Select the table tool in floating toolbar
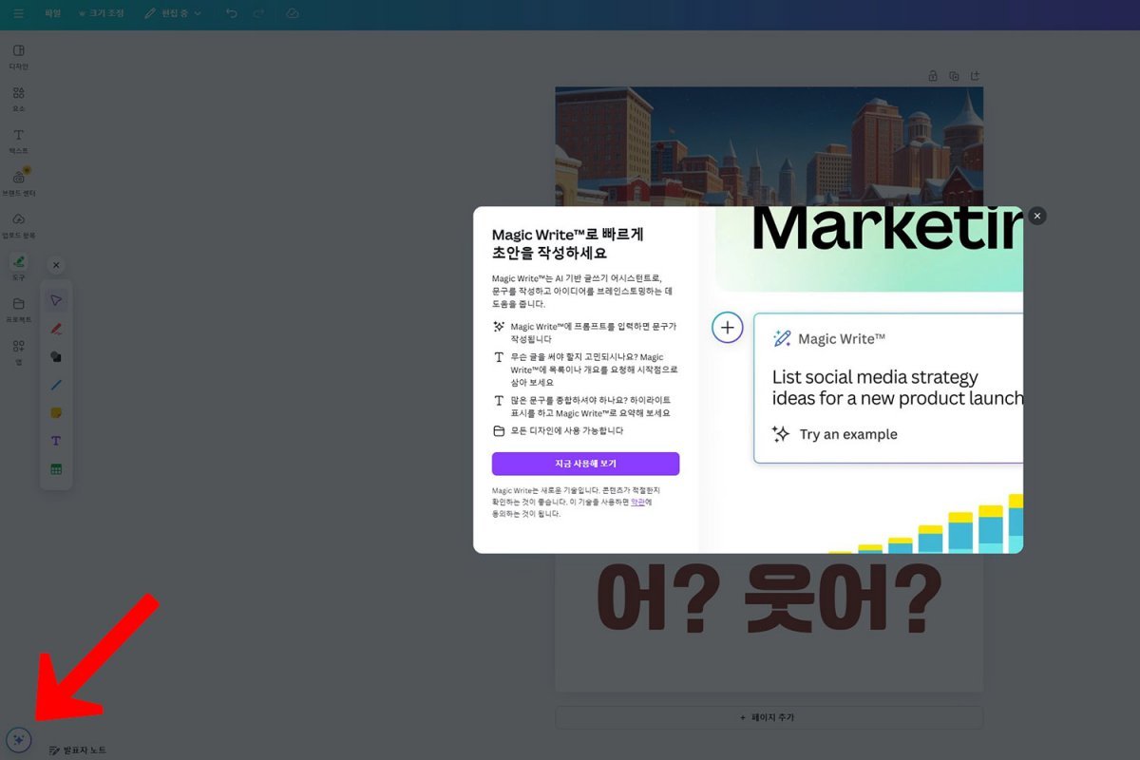Image resolution: width=1140 pixels, height=760 pixels. 56,469
